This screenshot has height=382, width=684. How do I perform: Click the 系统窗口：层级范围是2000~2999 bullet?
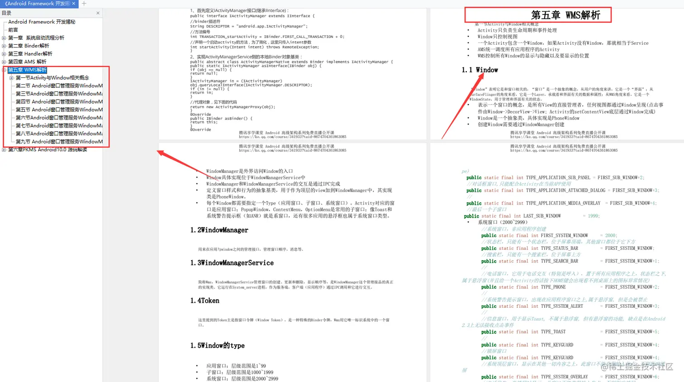(x=242, y=378)
